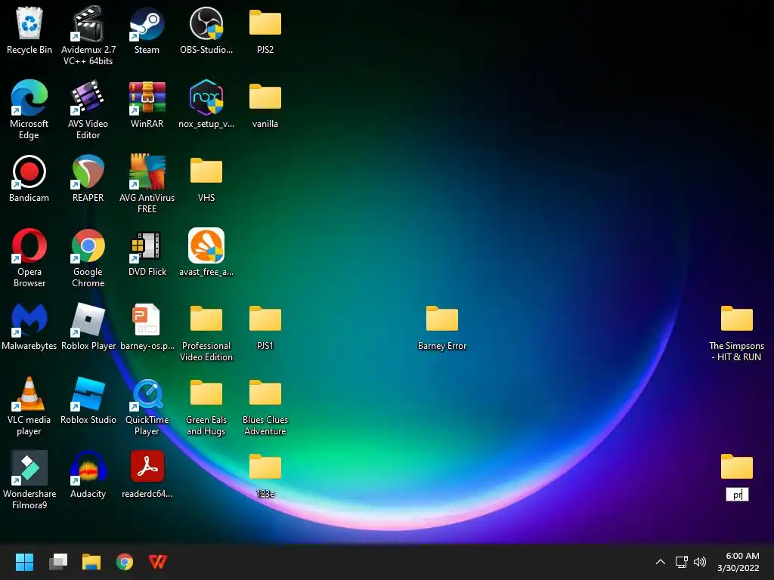Viewport: 774px width, 580px height.
Task: Launch Chrome from the taskbar
Action: click(x=125, y=562)
